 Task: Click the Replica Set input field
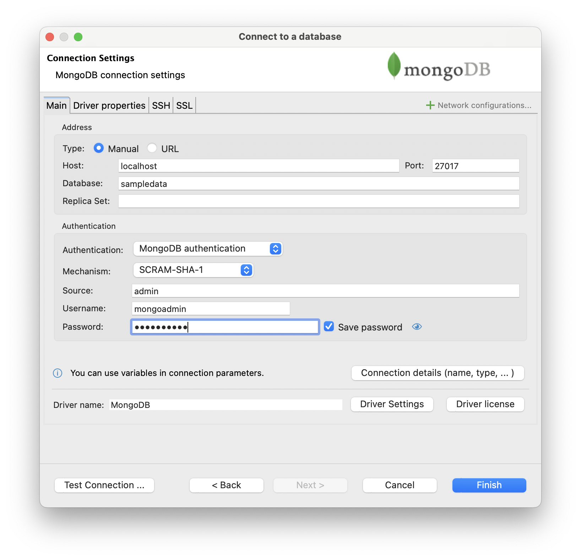[x=319, y=201]
